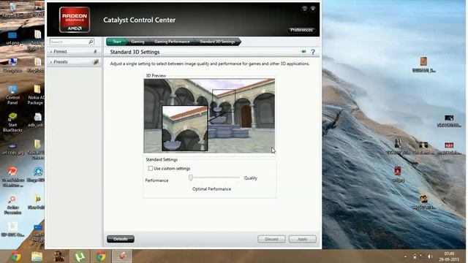Go to the Start breadcrumb tab
468x263 pixels.
tap(117, 42)
